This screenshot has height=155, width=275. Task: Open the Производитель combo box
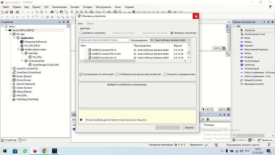click(170, 40)
